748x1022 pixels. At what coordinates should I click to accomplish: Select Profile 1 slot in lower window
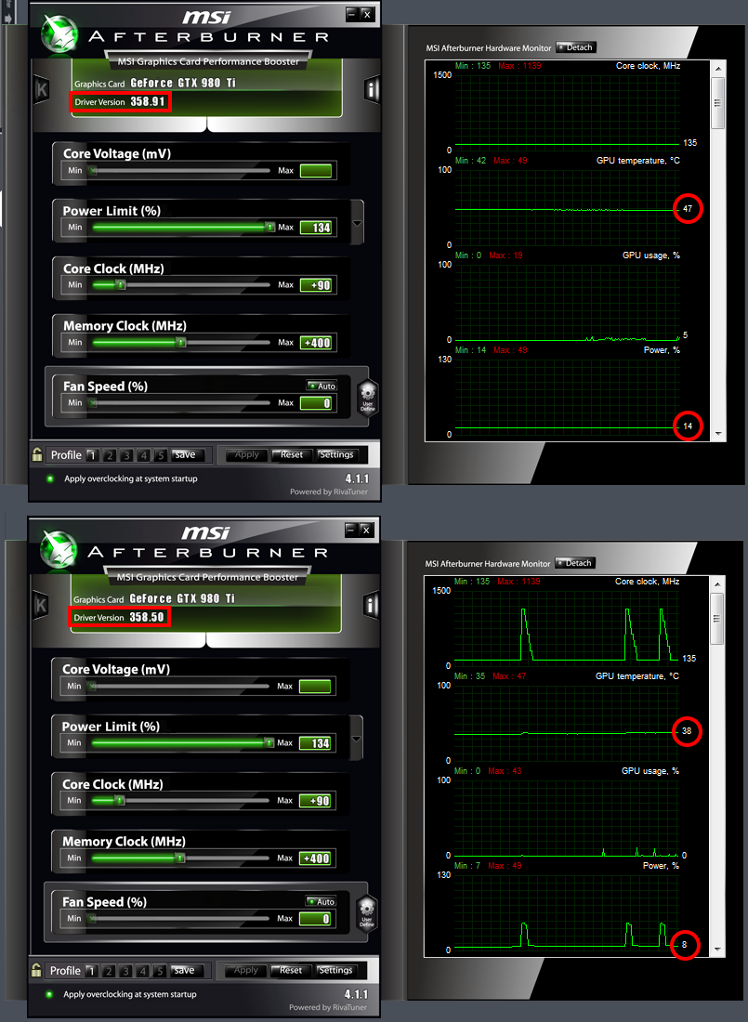coord(91,971)
